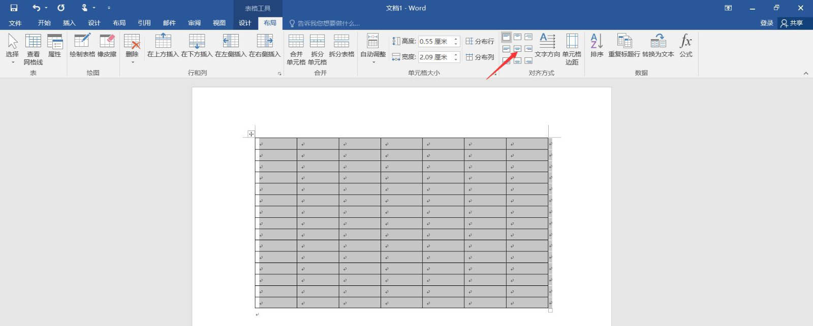Increase row height with the up stepper
Image resolution: width=813 pixels, height=326 pixels.
[456, 39]
